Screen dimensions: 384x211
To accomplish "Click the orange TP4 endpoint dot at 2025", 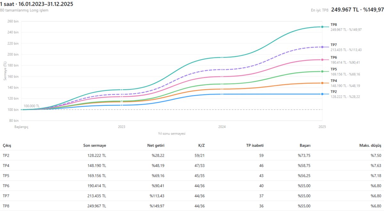I will pyautogui.click(x=322, y=83).
